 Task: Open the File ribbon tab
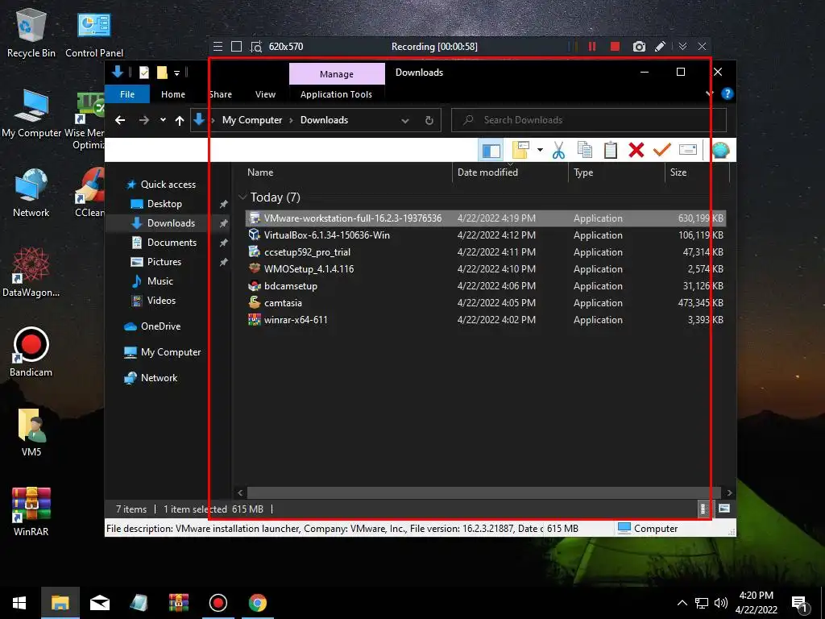(127, 94)
